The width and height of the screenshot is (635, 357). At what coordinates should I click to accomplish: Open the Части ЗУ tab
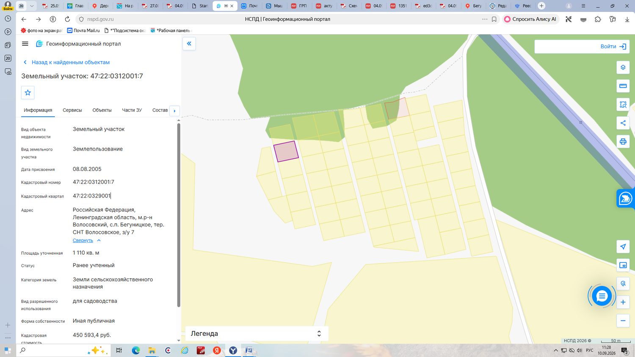click(132, 110)
